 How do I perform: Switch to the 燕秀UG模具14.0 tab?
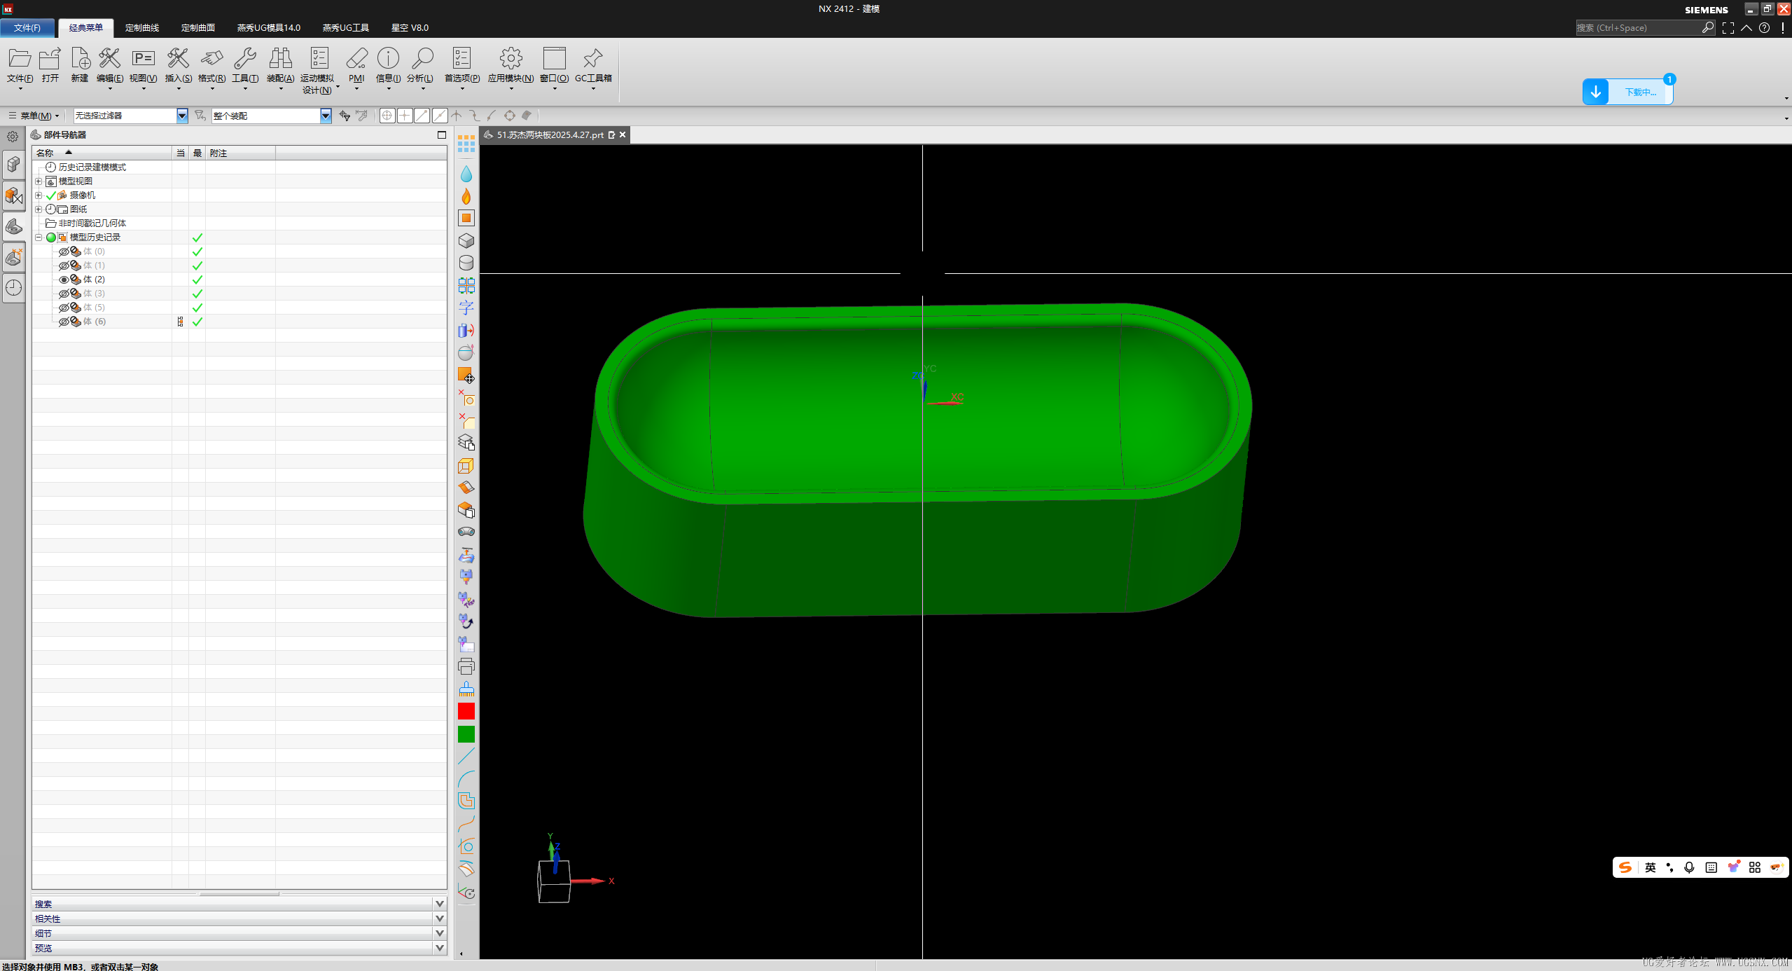click(x=269, y=28)
